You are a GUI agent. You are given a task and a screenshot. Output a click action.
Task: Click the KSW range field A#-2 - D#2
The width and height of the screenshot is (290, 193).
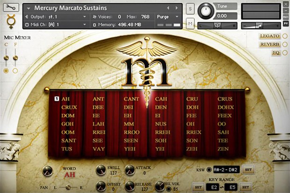[226, 170]
